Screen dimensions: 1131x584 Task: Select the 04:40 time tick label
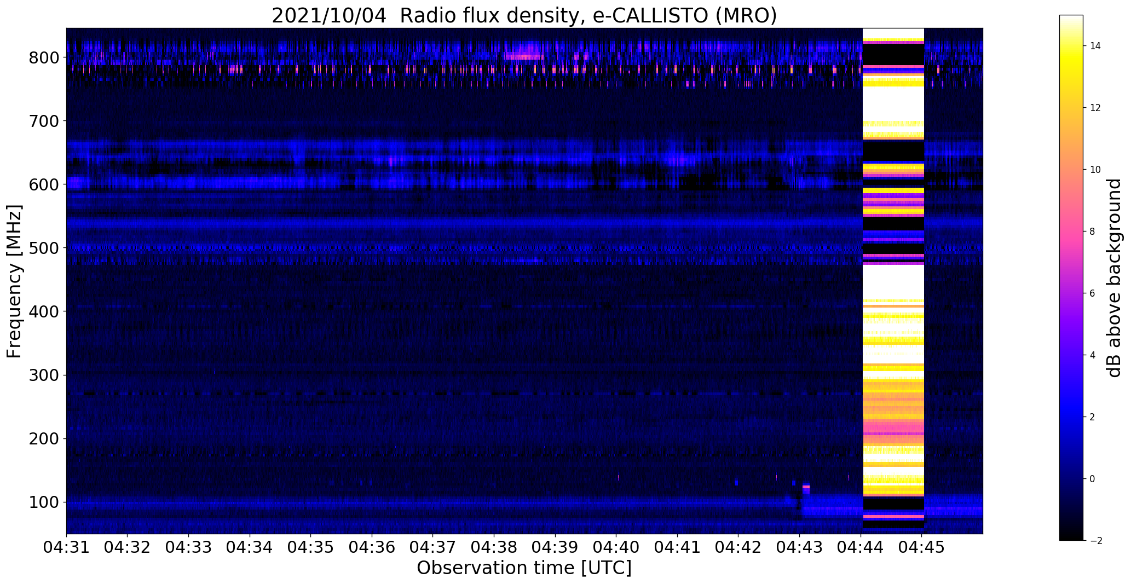coord(616,547)
